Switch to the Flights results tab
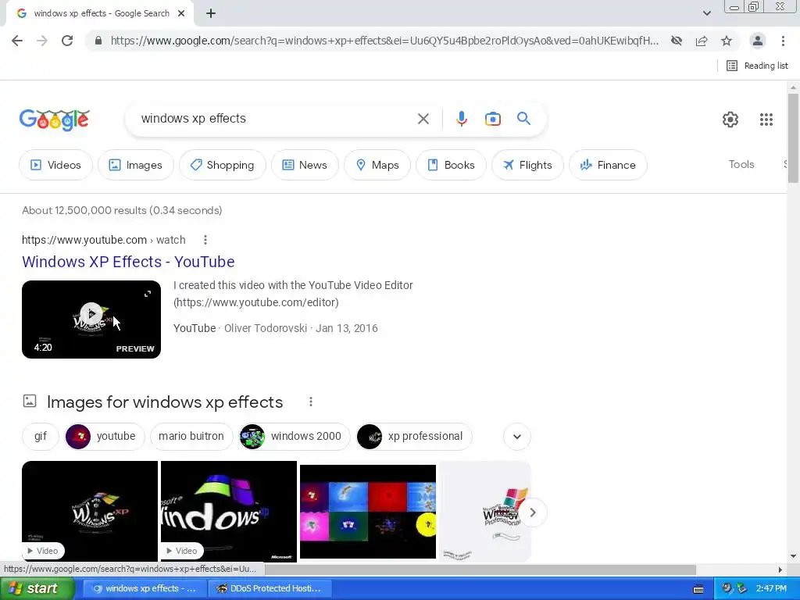Viewport: 800px width, 600px height. point(527,165)
